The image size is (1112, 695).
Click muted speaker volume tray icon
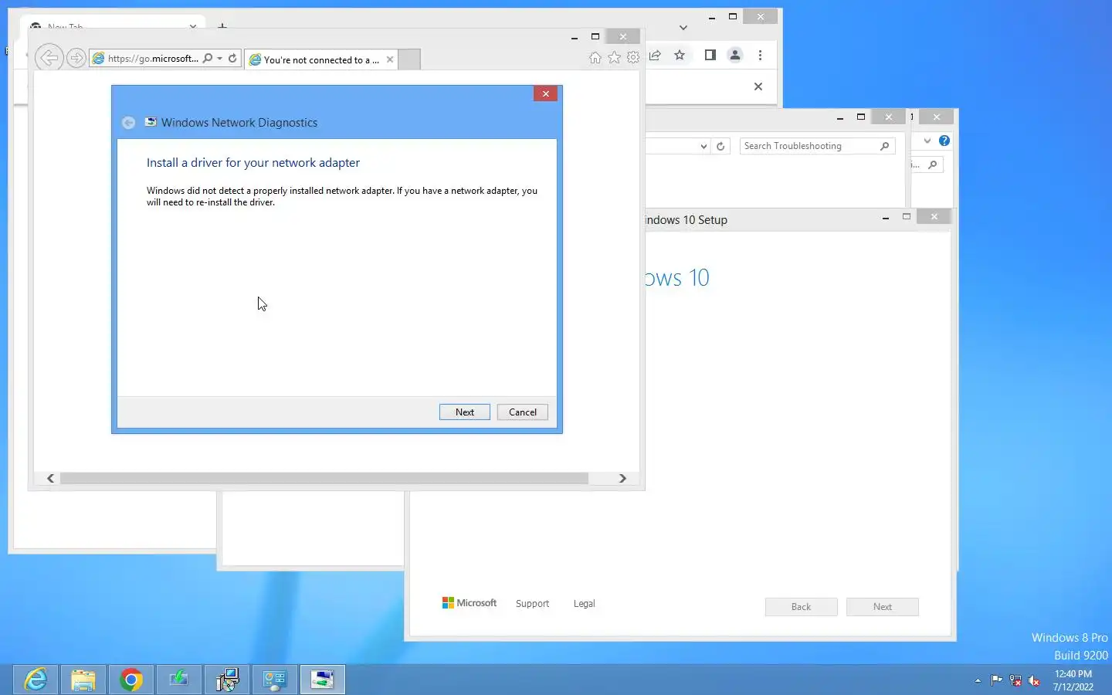[1035, 680]
